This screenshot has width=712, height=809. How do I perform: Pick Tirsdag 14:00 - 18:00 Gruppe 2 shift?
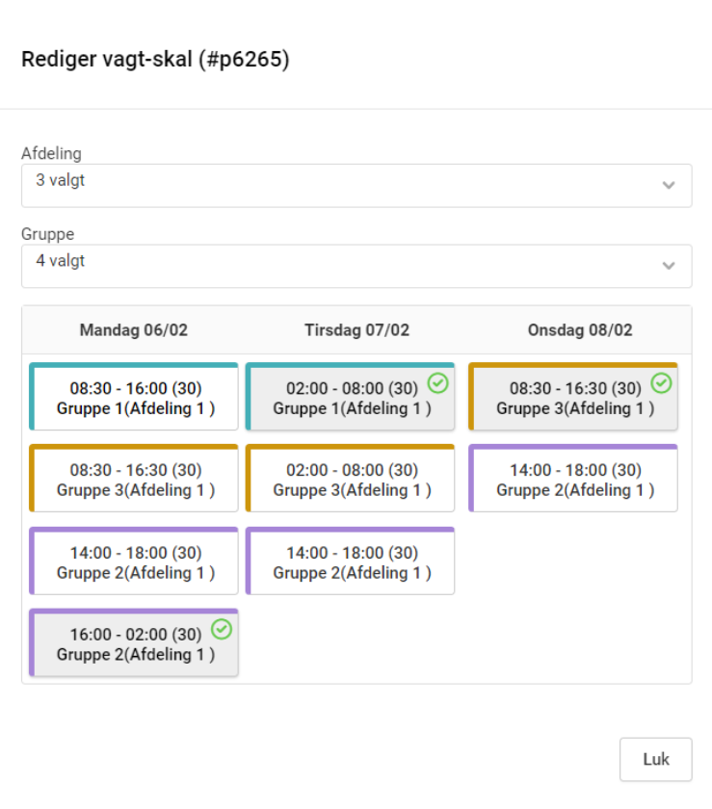[352, 562]
